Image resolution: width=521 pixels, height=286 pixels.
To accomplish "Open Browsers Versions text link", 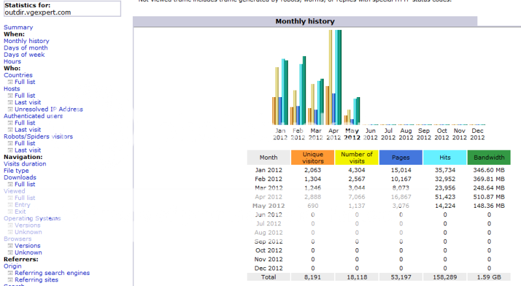I will (27, 246).
